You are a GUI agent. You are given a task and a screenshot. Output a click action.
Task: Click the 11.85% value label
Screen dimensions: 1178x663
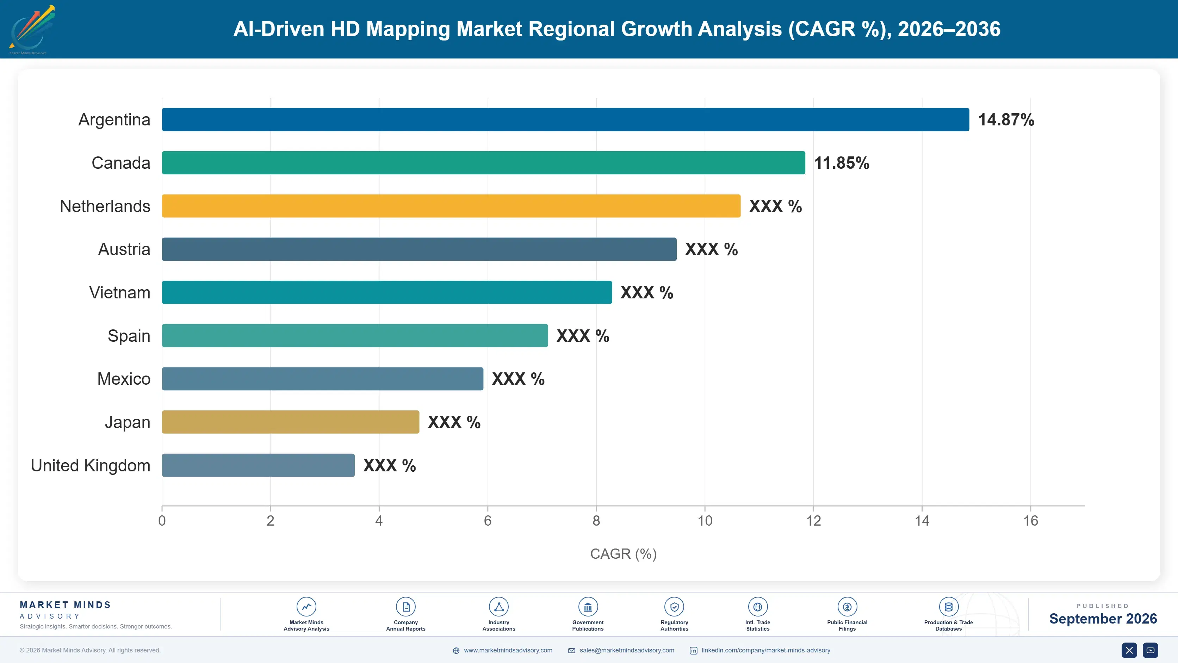842,163
